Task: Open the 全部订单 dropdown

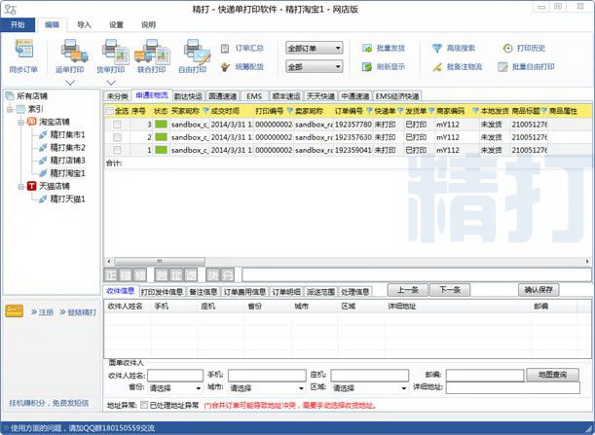Action: click(x=315, y=48)
